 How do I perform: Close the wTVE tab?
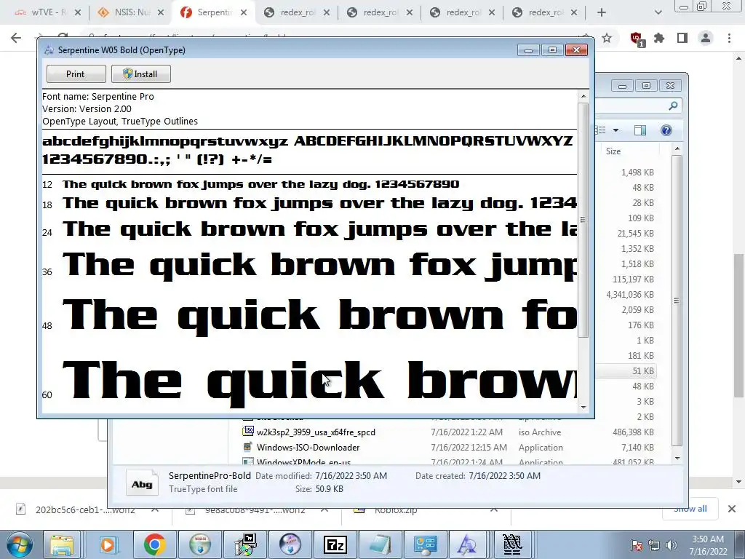point(78,13)
